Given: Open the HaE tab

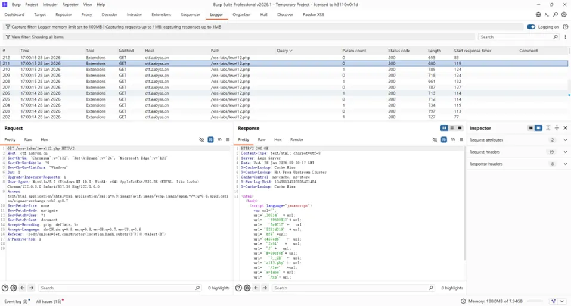Looking at the screenshot, I should pos(263,15).
